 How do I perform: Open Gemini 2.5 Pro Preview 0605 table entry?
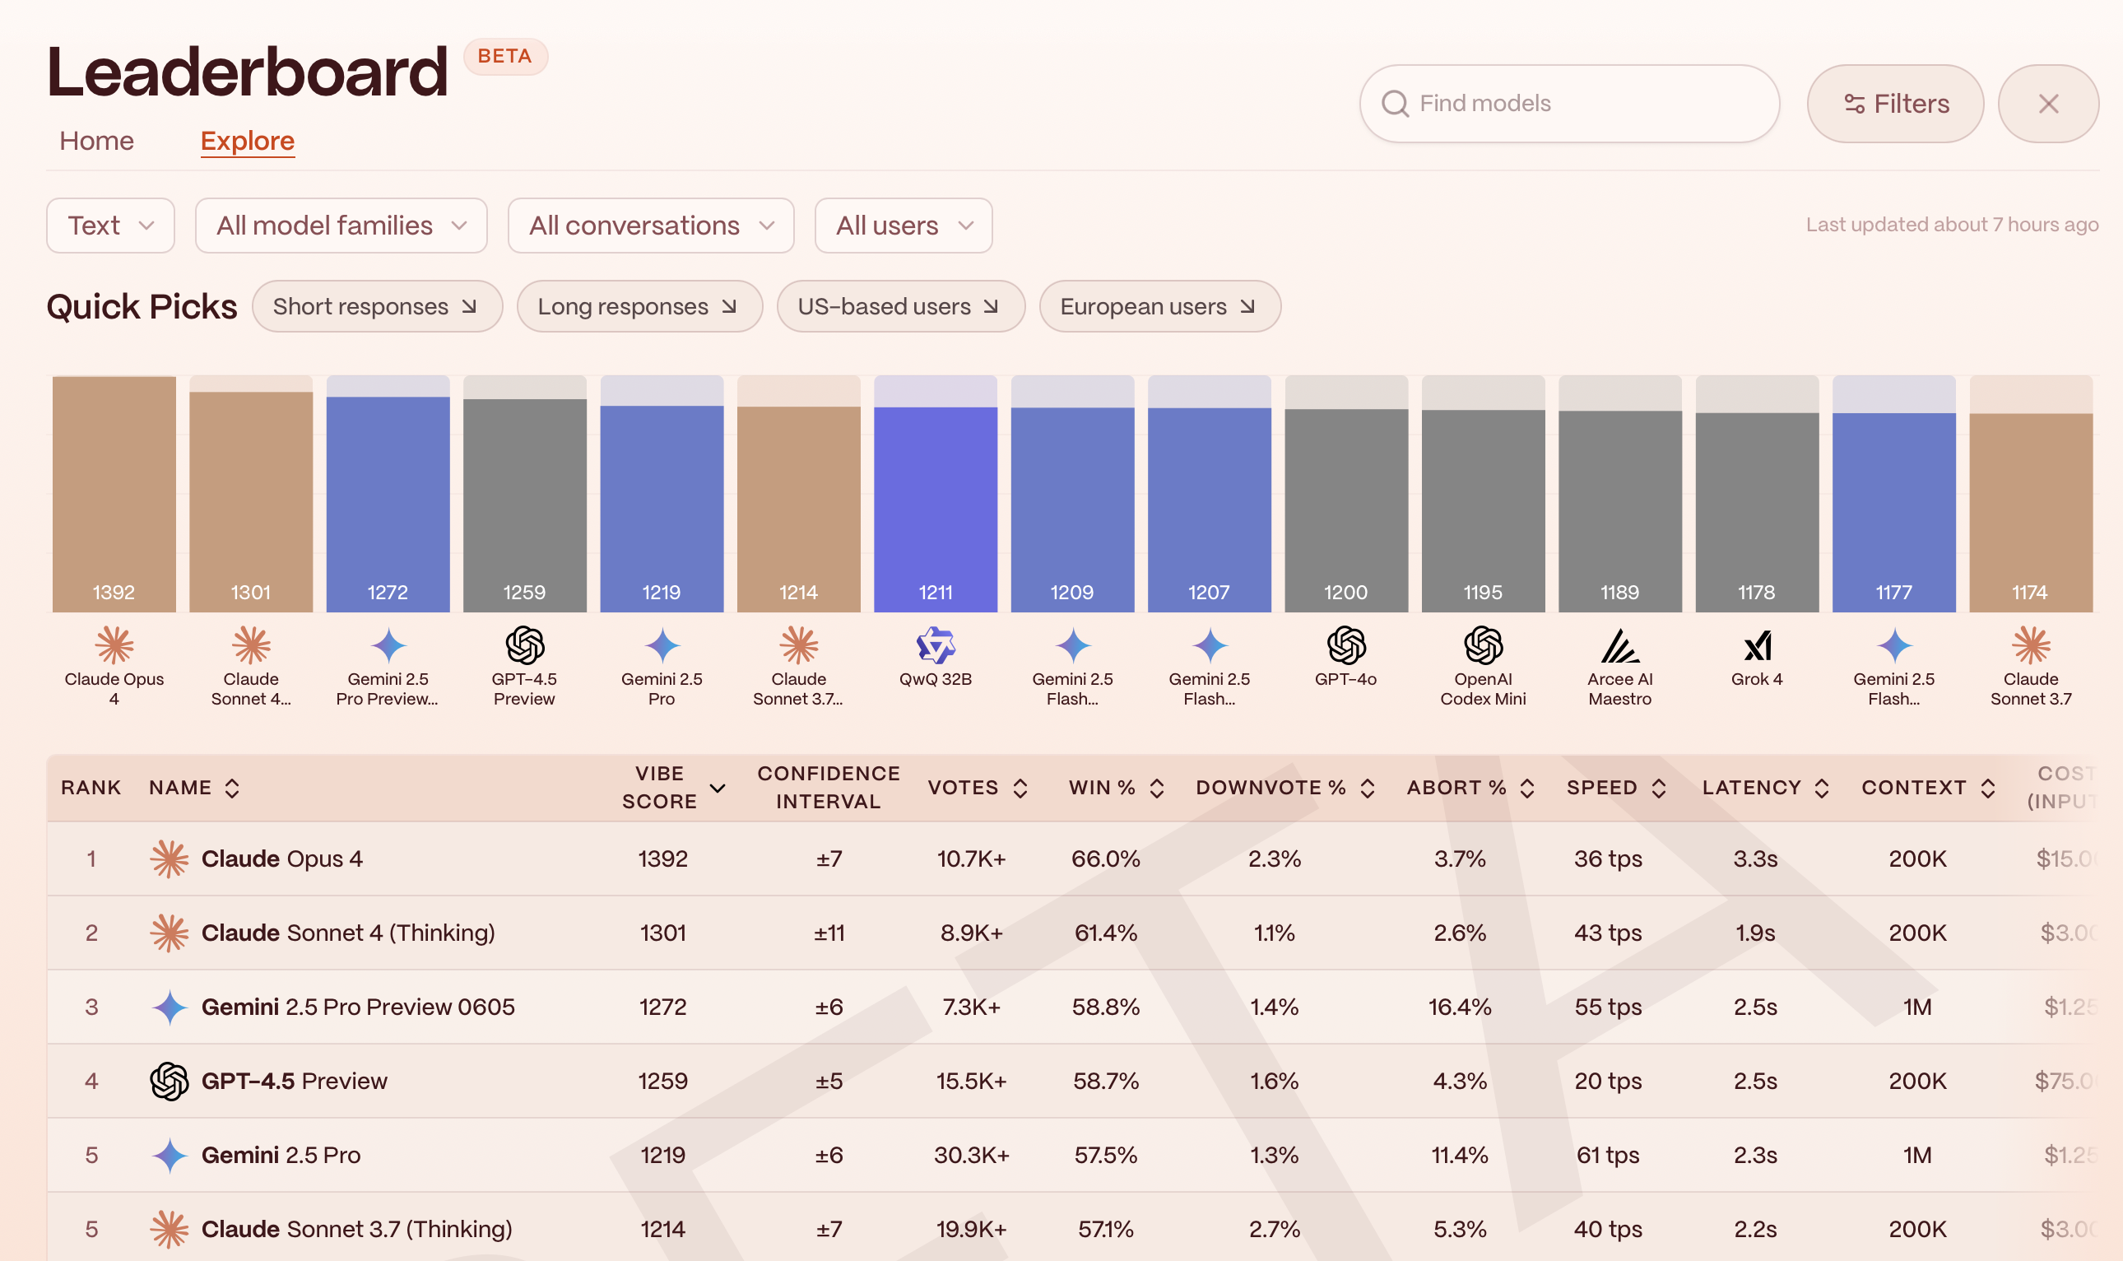(x=359, y=1007)
